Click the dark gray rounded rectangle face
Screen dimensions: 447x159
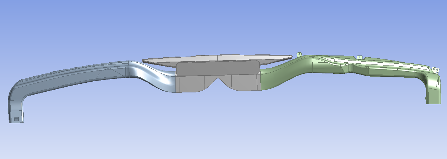[218, 68]
